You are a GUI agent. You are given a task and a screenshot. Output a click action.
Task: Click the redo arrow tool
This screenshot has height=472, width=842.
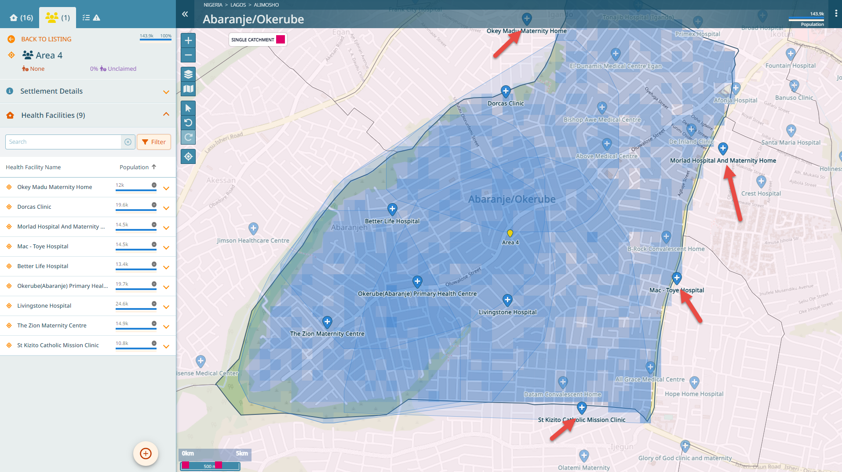pos(188,137)
